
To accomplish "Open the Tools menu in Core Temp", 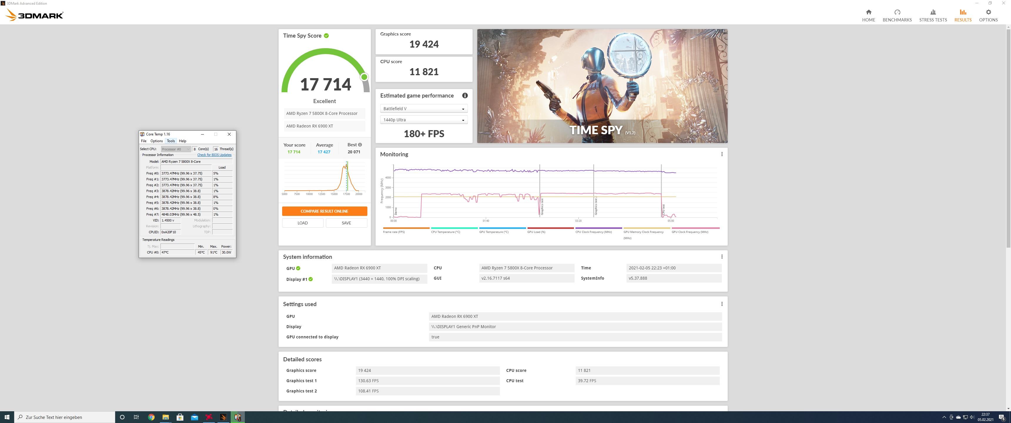I will point(171,141).
